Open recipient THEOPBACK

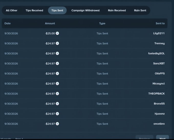click(156, 94)
